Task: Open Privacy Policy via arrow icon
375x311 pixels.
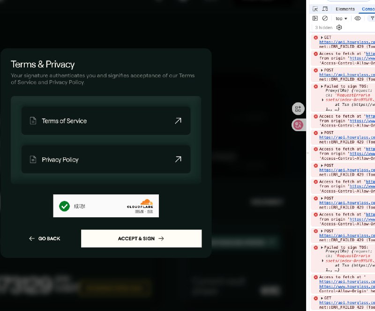Action: click(x=178, y=159)
